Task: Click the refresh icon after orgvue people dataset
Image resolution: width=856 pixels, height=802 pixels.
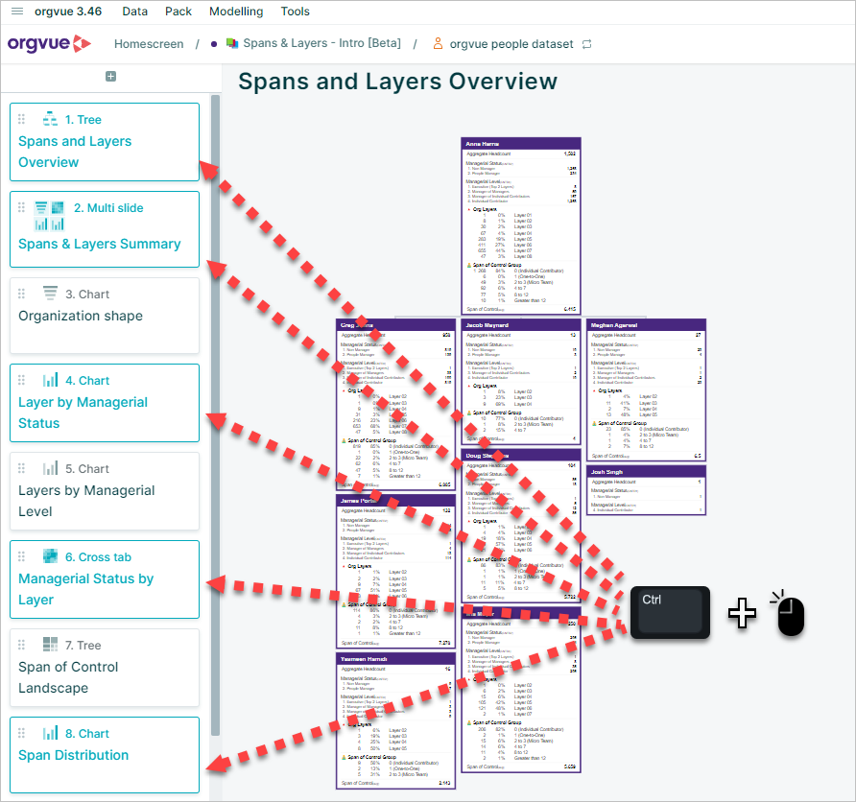Action: pos(587,44)
